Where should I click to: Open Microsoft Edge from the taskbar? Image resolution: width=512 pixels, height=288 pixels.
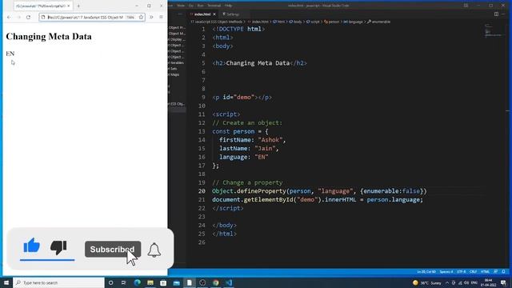[x=137, y=282]
